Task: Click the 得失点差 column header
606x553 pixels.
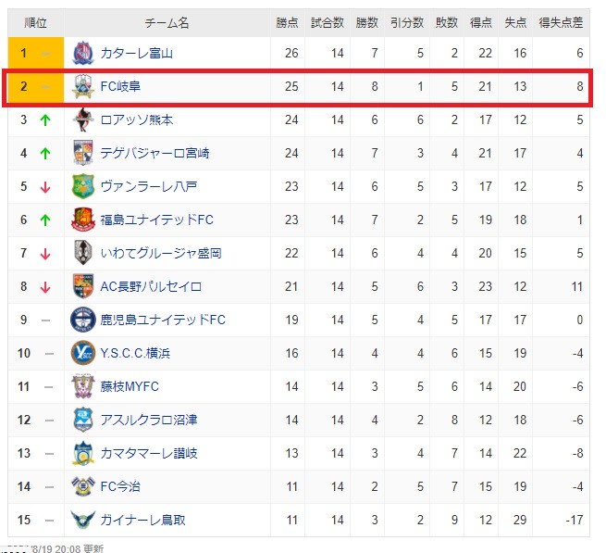Action: [561, 23]
